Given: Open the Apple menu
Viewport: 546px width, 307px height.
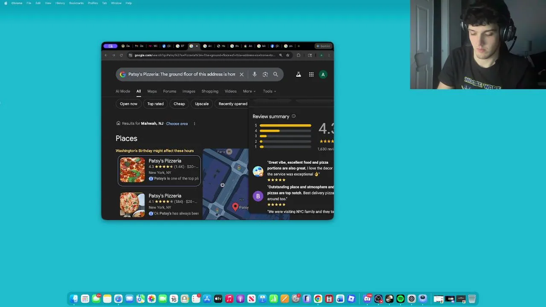Looking at the screenshot, I should [6, 3].
